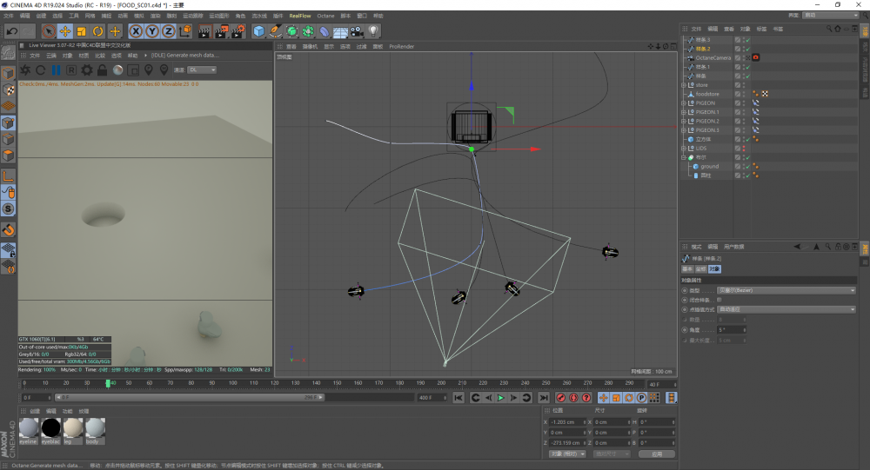Click the record active objects button
The height and width of the screenshot is (470, 870).
pyautogui.click(x=560, y=398)
